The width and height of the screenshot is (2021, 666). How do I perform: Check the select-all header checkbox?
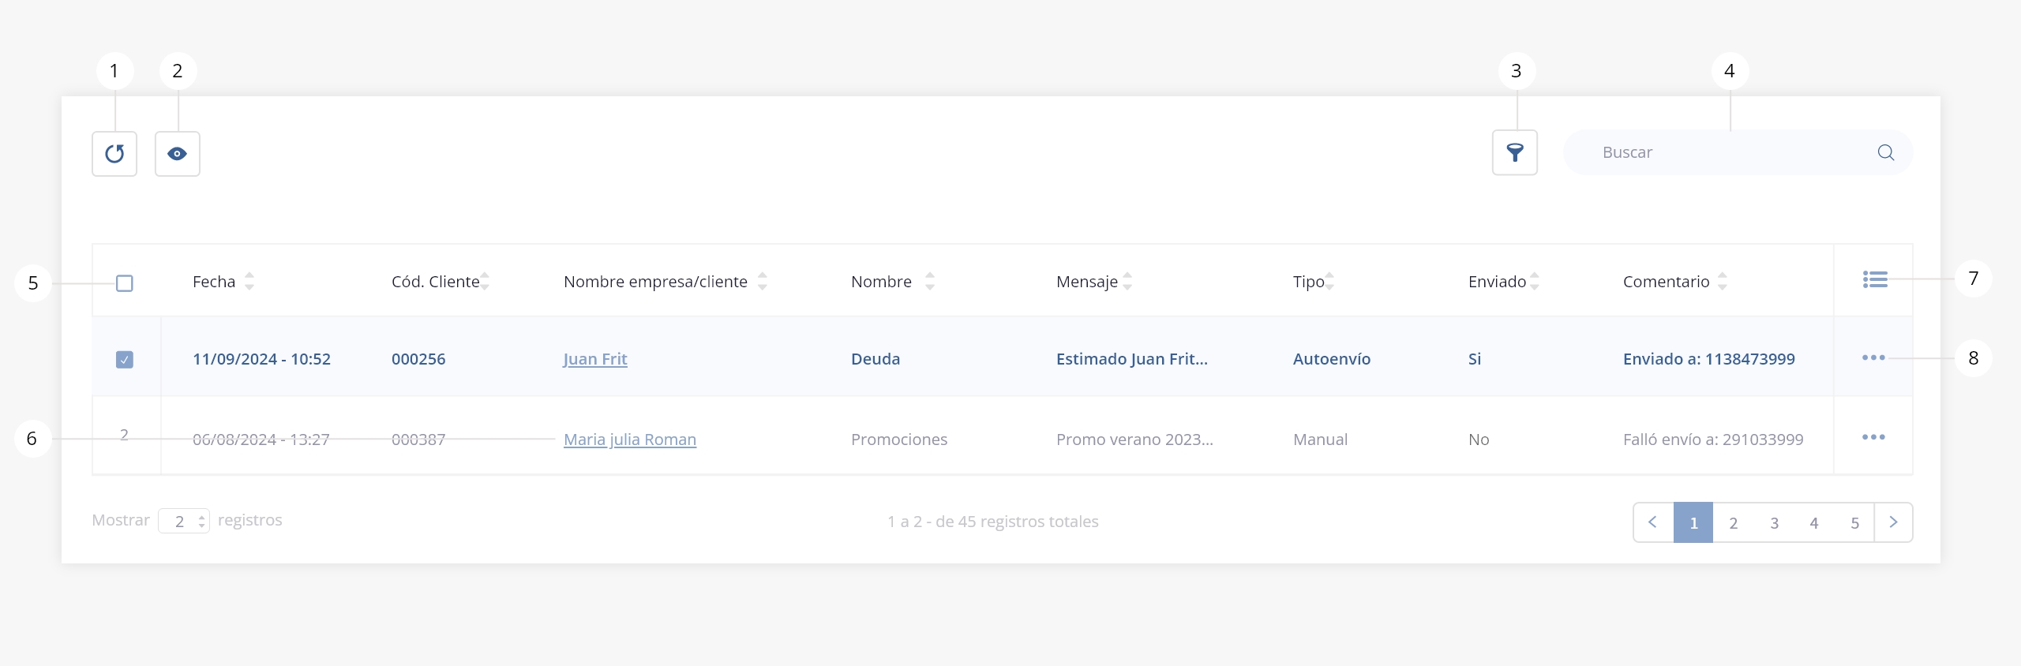125,283
